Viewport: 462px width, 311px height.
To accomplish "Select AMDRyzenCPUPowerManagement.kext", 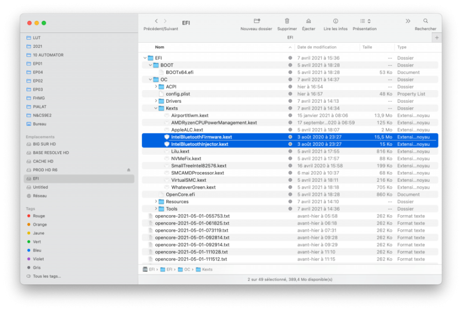I will (290, 122).
